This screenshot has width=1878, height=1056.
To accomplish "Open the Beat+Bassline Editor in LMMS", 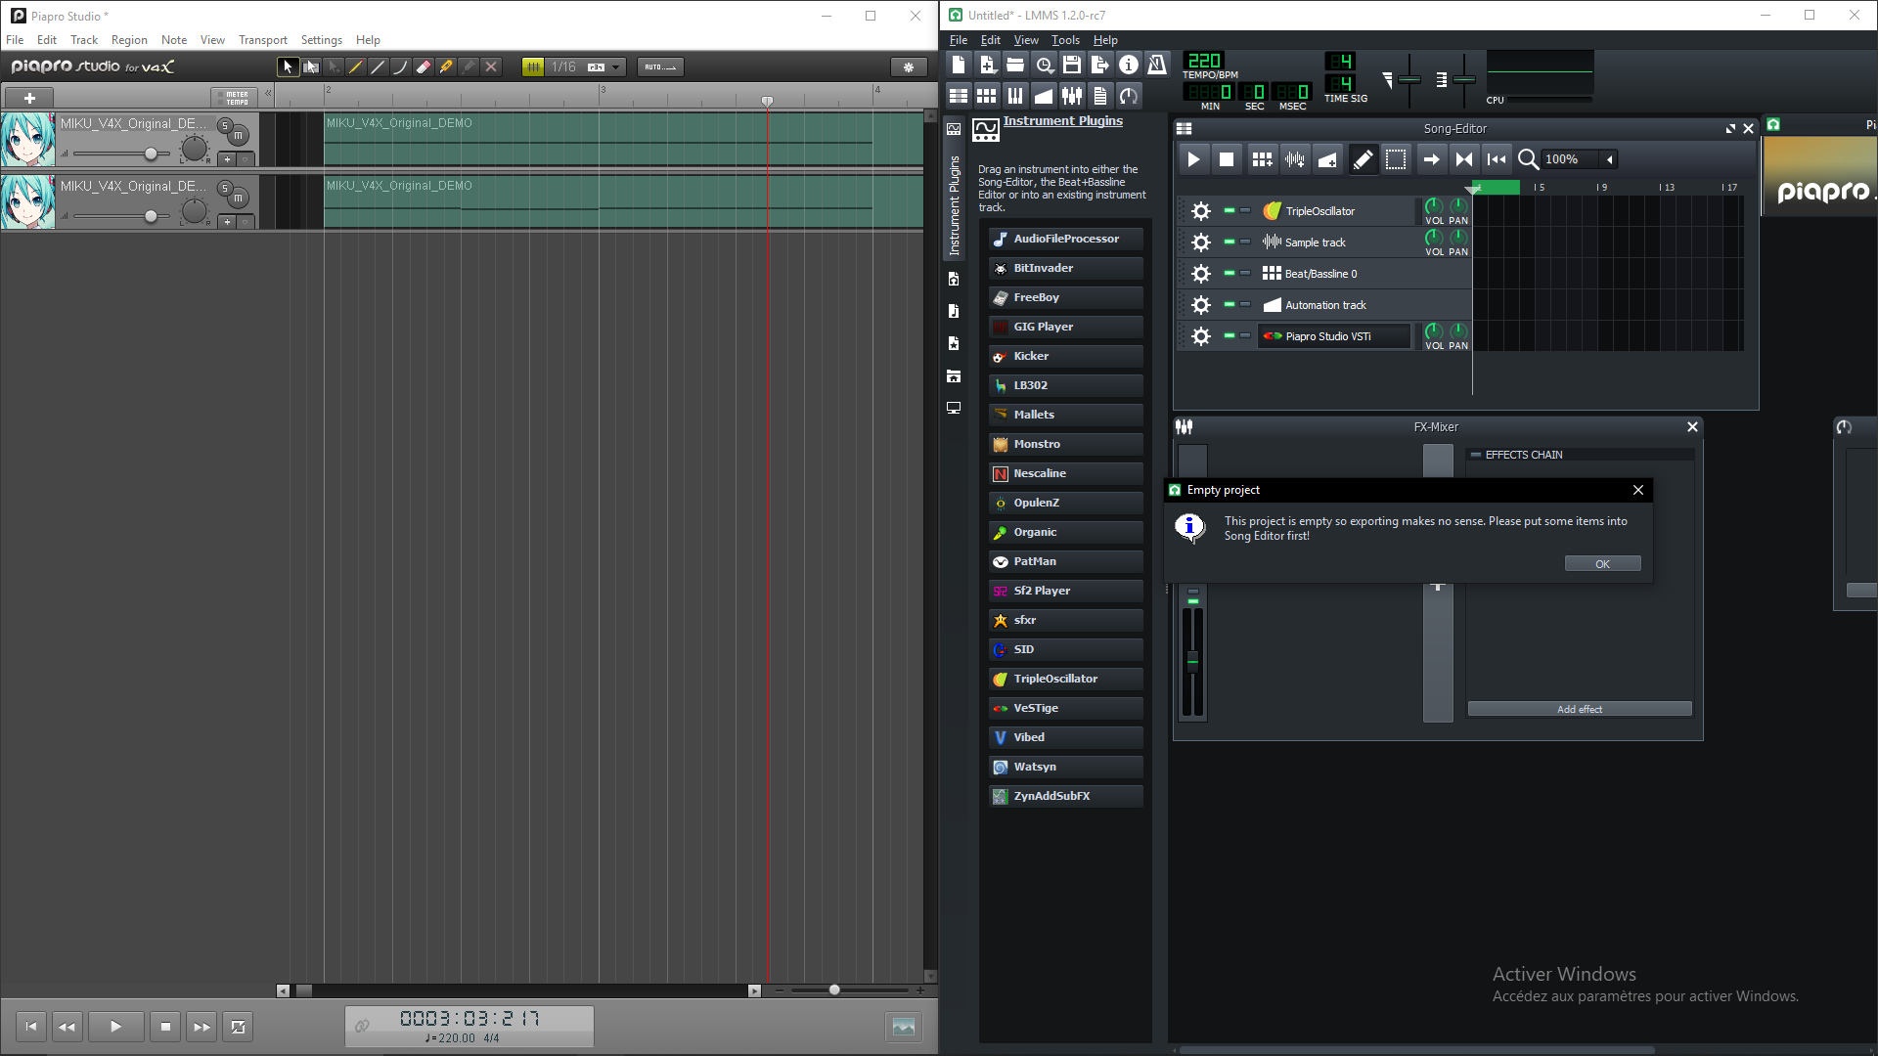I will [987, 95].
